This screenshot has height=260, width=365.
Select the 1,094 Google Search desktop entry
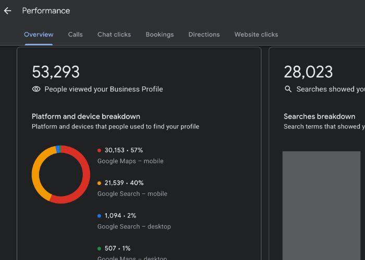click(134, 221)
